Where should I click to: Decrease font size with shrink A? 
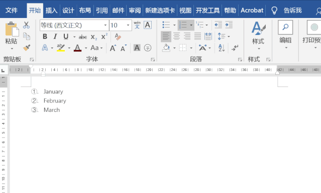tap(123, 48)
